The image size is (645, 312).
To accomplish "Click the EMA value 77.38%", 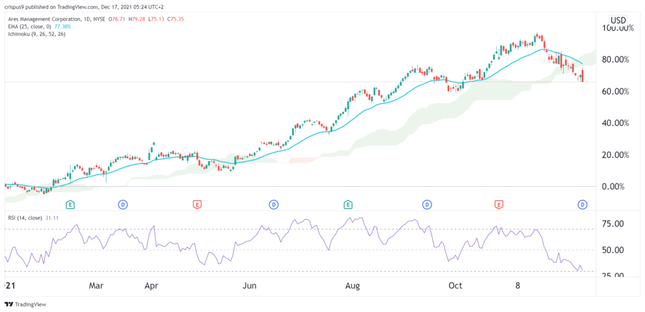I will (62, 26).
